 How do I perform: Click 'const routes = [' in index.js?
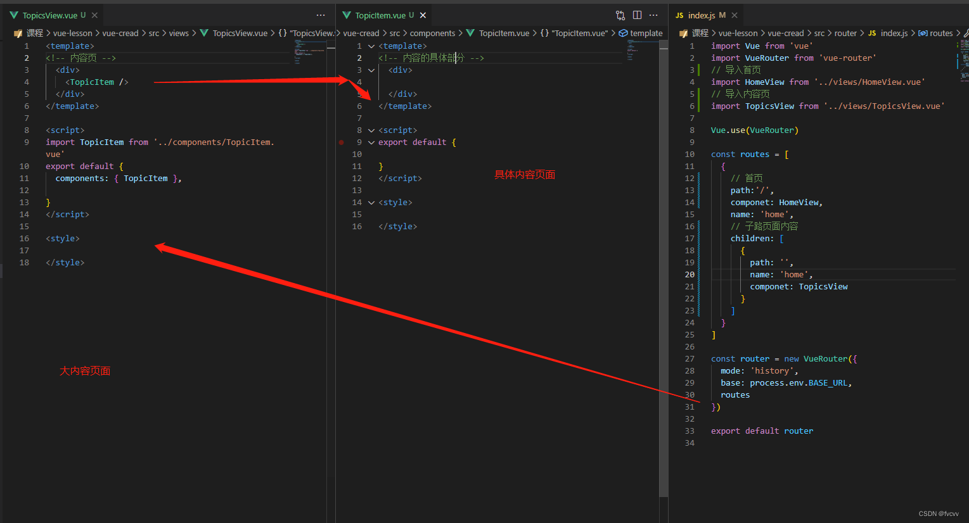(750, 154)
